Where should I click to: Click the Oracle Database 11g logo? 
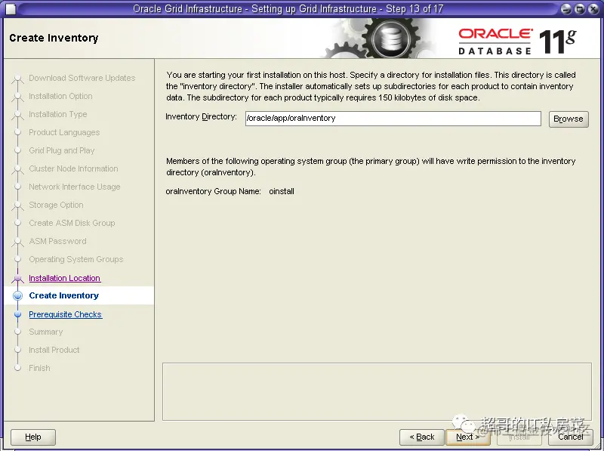[517, 42]
